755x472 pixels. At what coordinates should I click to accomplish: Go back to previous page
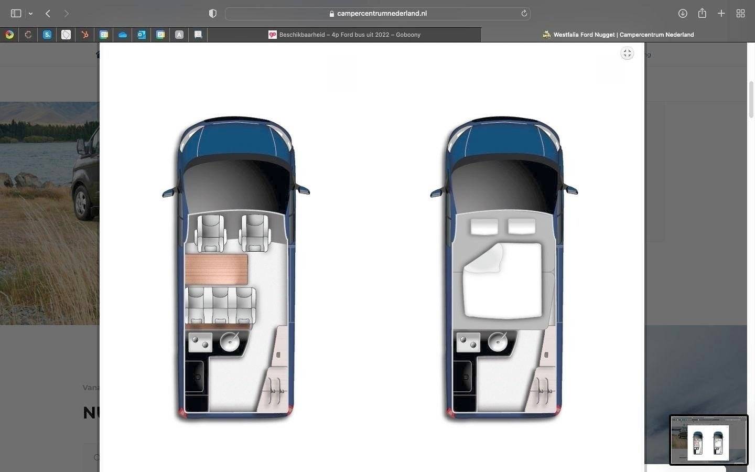(x=48, y=14)
